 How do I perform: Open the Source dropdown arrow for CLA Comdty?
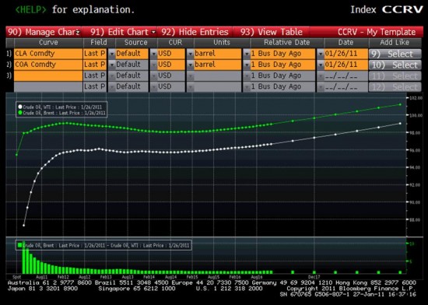pos(111,54)
